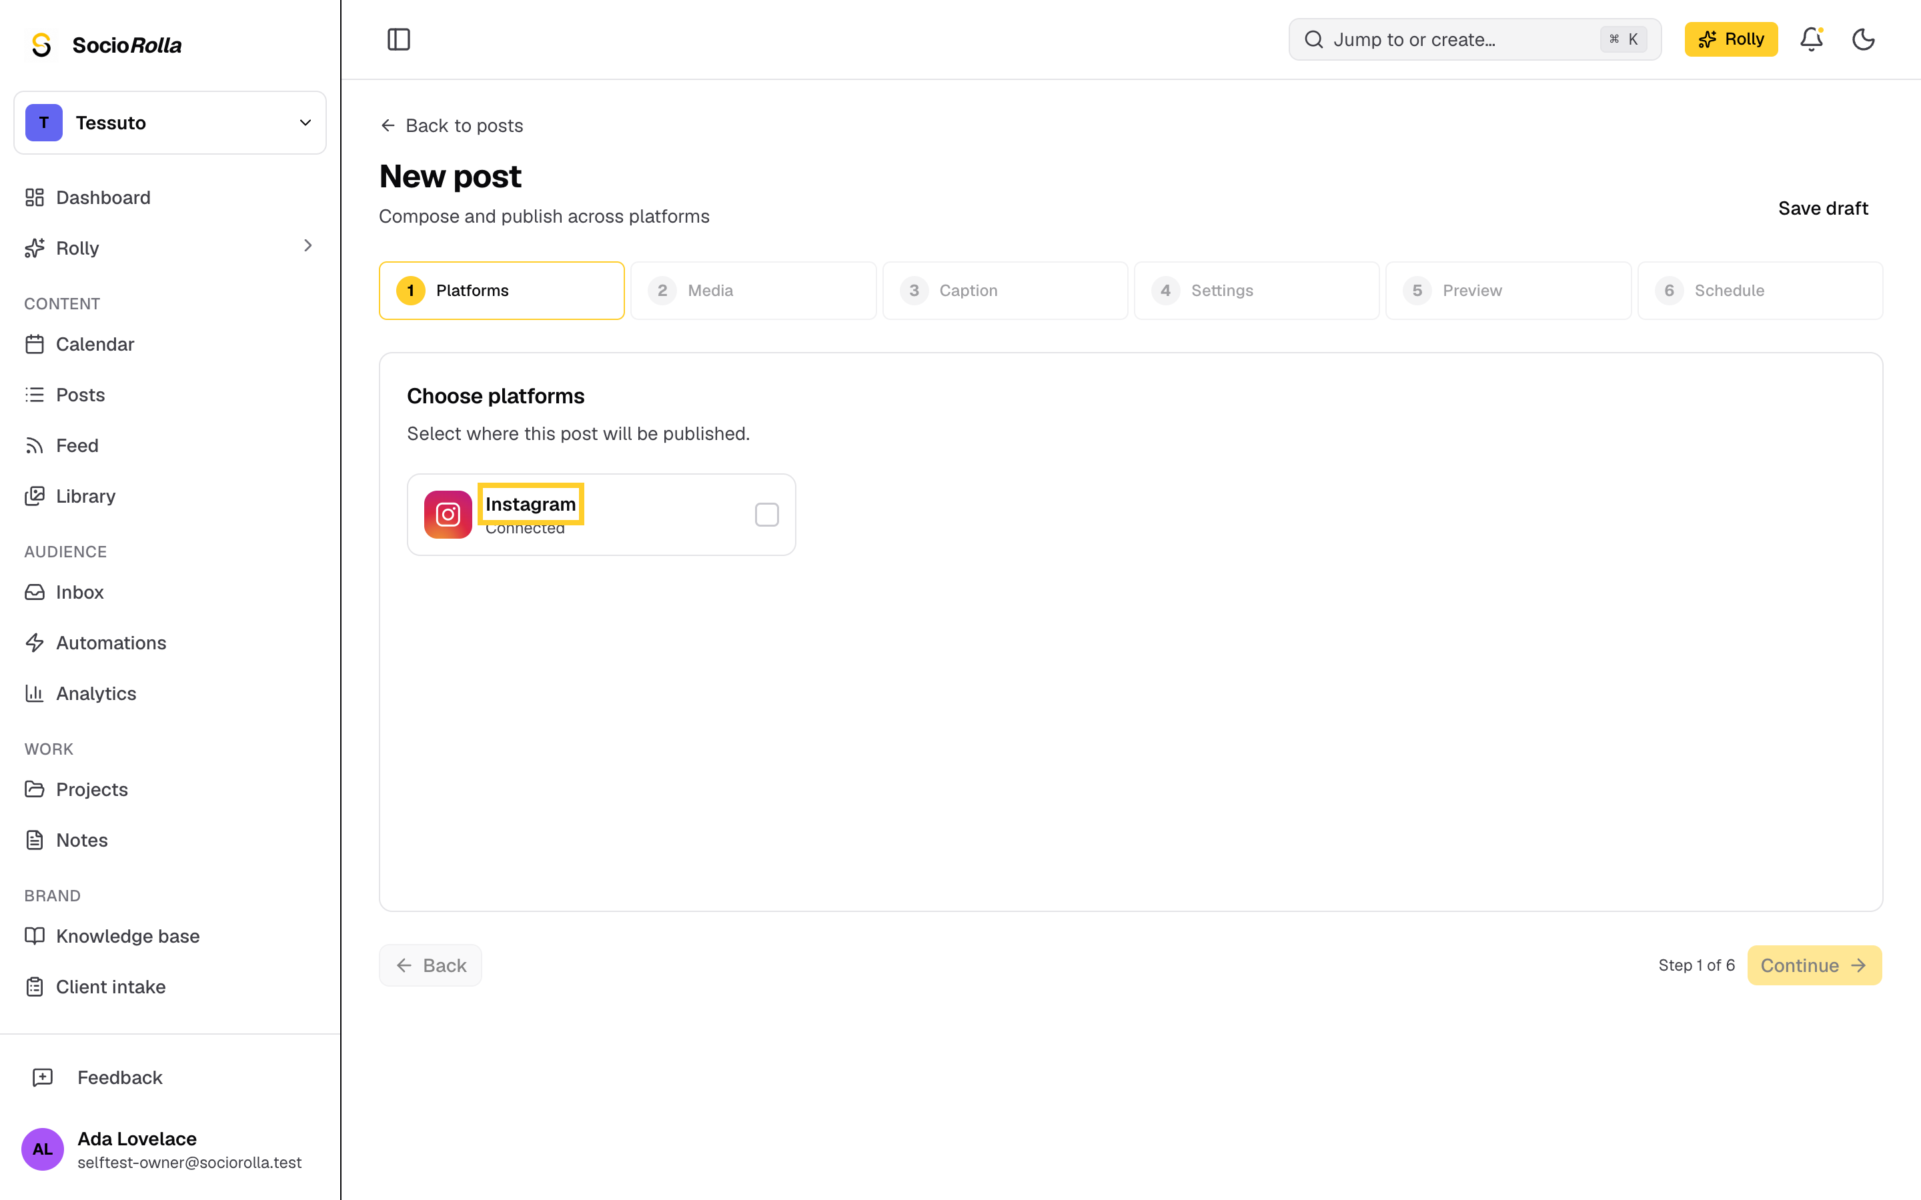
Task: Click the Analytics bar chart icon
Action: 35,693
